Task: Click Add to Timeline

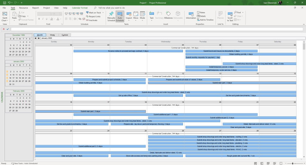Action: (205, 20)
